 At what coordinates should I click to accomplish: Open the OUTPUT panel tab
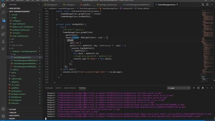click(58, 88)
